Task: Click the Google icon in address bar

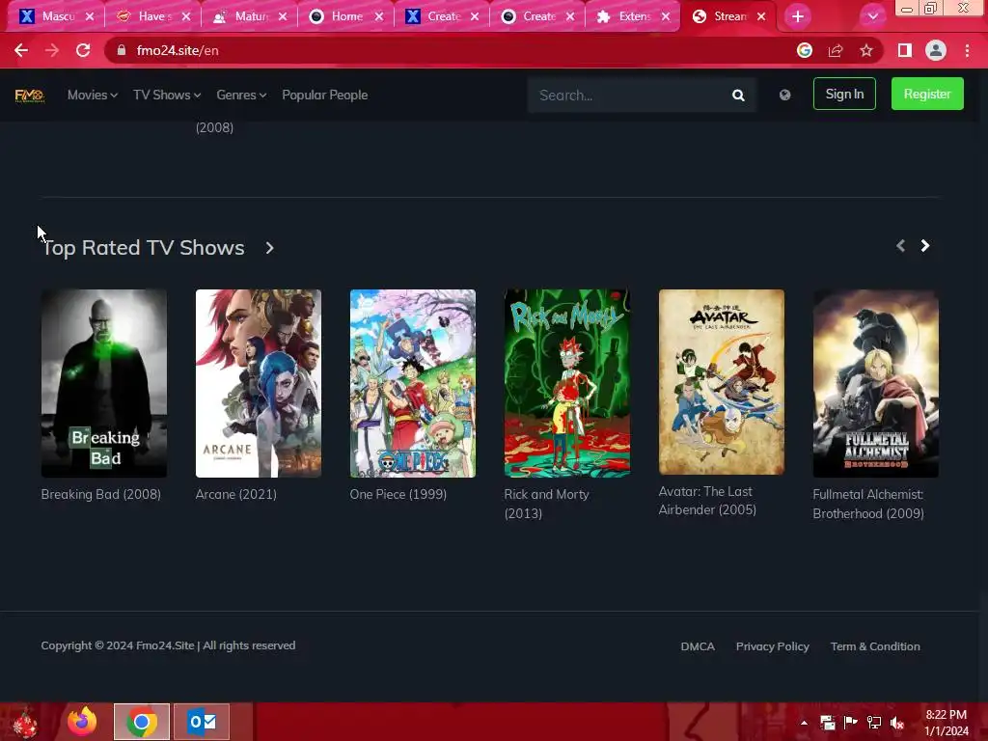Action: [804, 50]
